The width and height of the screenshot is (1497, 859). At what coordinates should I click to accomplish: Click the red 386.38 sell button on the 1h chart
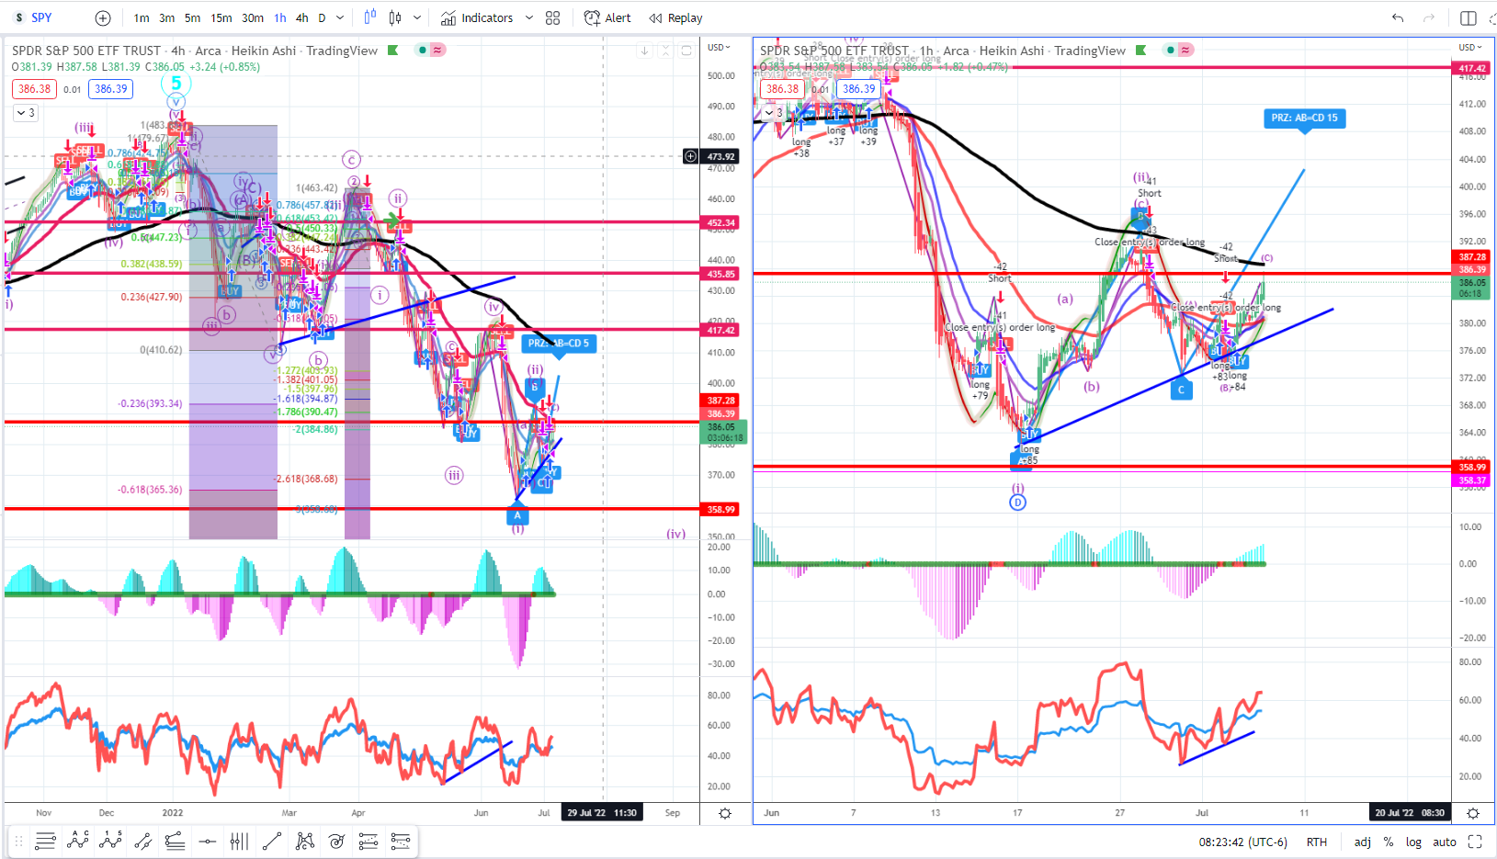pos(783,89)
